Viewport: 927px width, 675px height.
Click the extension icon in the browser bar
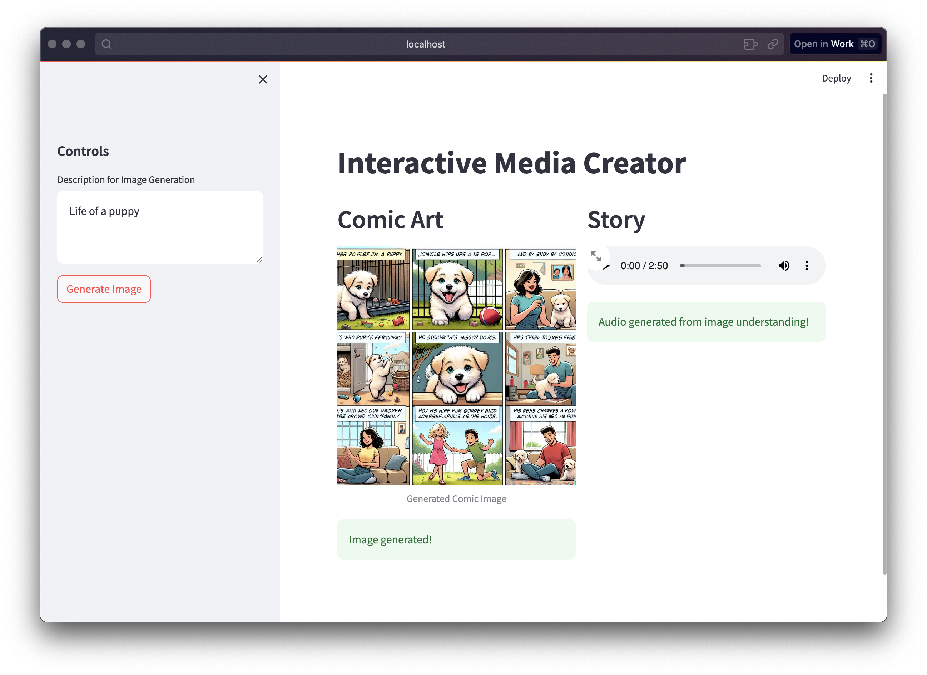click(750, 44)
